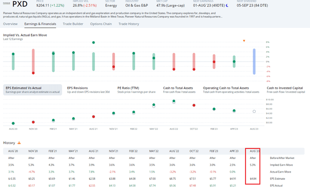
Task: Click the Implied Earn Move row label
Action: [x=281, y=165]
